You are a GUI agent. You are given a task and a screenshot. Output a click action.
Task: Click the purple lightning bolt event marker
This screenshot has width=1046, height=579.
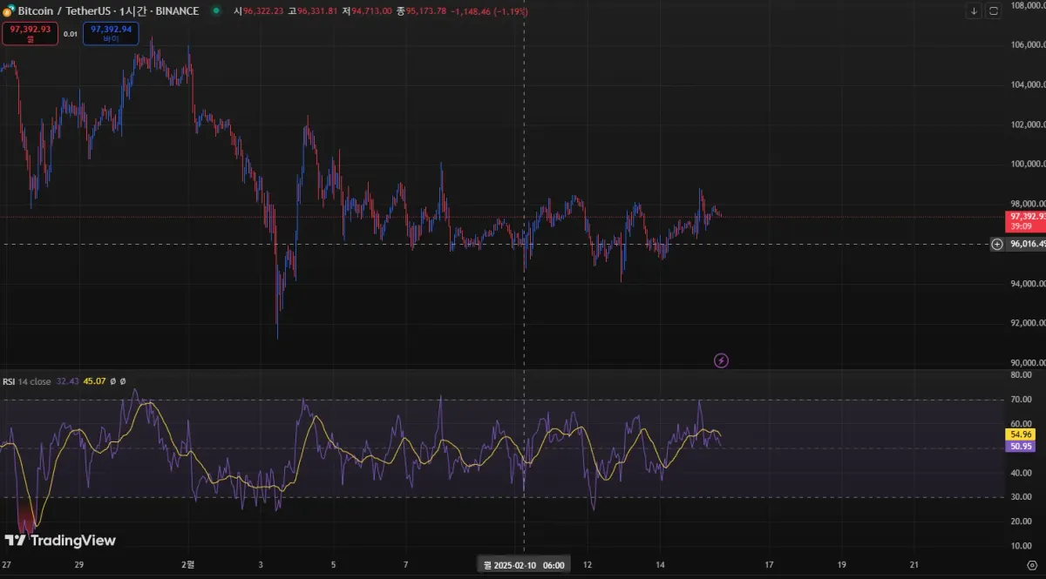point(722,360)
